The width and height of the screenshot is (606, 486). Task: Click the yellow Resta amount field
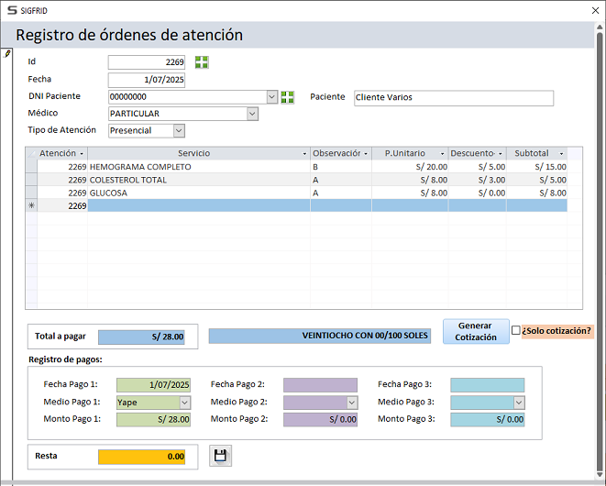141,456
